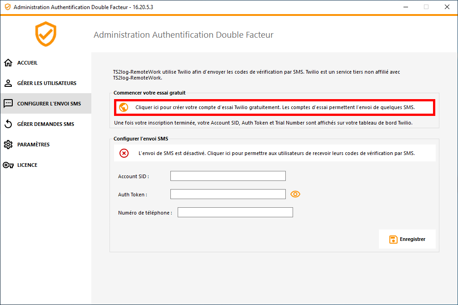Click the small shield icon in title bar
The image size is (458, 305).
coord(8,7)
